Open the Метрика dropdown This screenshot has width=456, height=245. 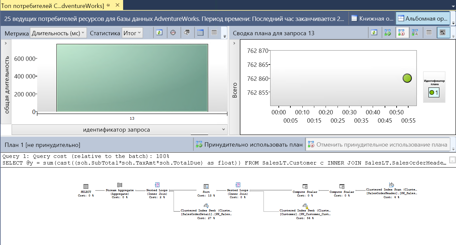tap(58, 33)
